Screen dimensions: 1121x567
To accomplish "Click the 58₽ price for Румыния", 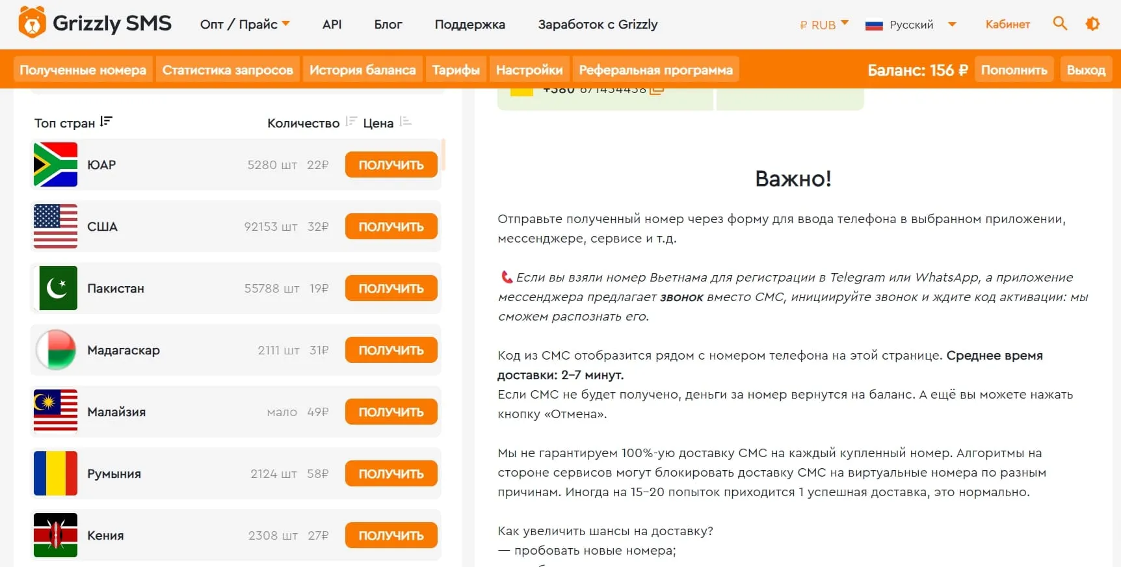I will 318,473.
